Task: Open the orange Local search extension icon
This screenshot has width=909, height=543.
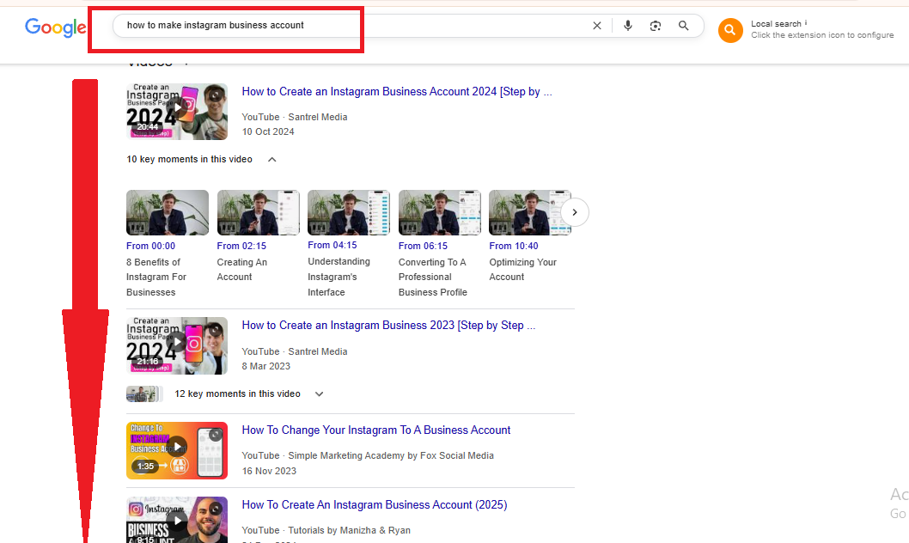Action: point(730,30)
